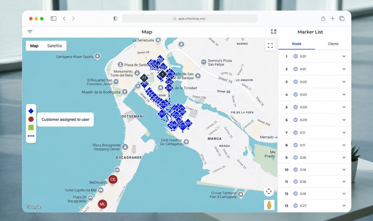
Task: Select the blue diamond marker 280
Action: pyautogui.click(x=188, y=123)
